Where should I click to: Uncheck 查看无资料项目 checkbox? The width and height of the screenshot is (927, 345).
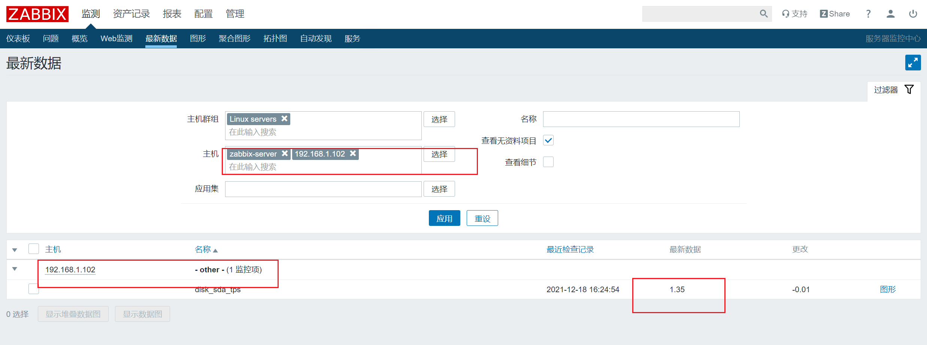tap(548, 140)
